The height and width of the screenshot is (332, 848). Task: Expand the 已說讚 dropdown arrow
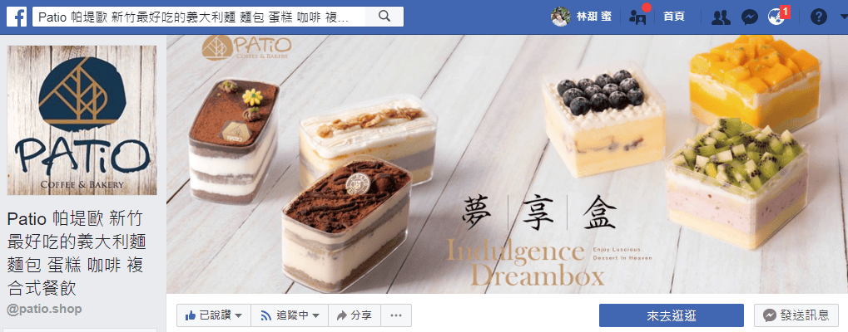[239, 315]
